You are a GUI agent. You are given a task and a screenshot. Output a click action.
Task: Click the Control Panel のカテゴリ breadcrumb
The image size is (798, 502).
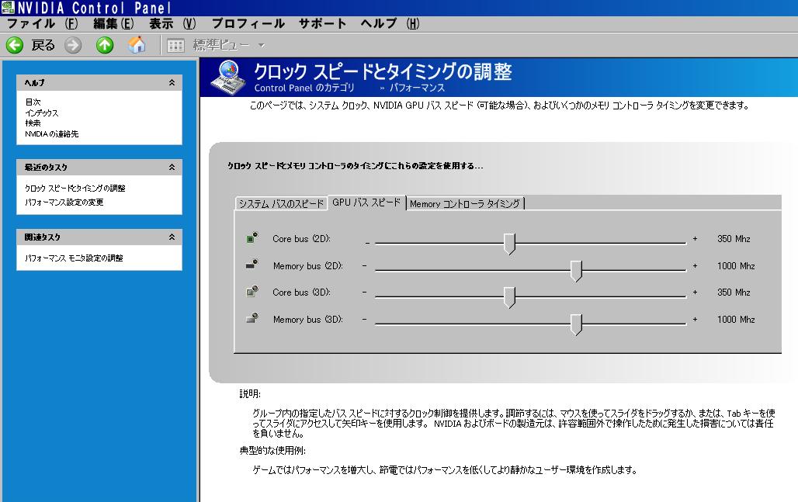[304, 88]
